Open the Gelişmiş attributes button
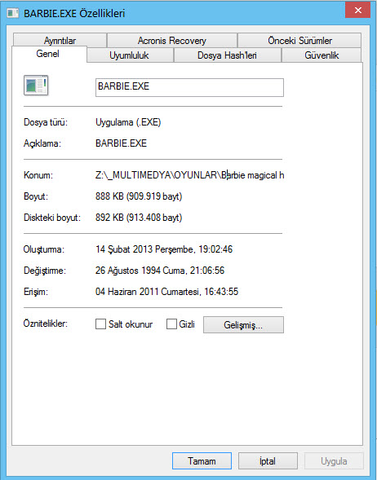 (243, 325)
